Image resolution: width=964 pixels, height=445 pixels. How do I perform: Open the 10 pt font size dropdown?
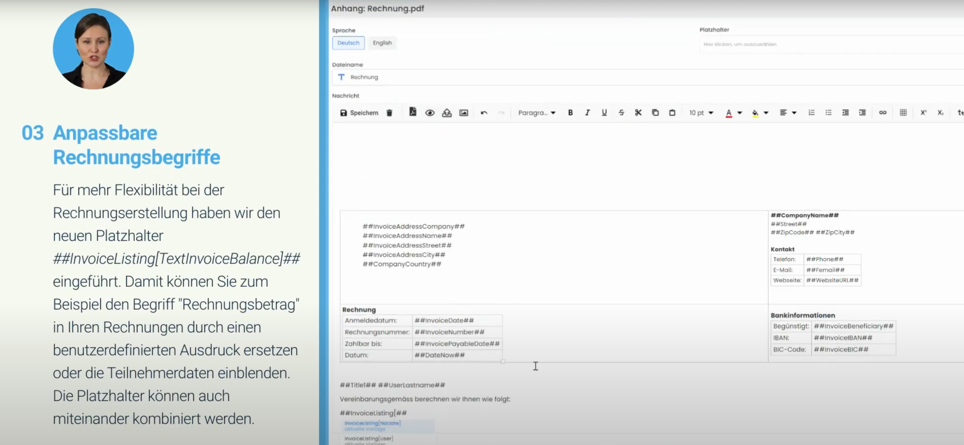[x=701, y=113]
